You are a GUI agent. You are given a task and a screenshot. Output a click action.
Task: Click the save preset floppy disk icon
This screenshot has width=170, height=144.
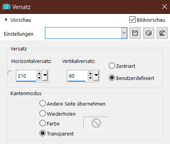click(x=135, y=33)
